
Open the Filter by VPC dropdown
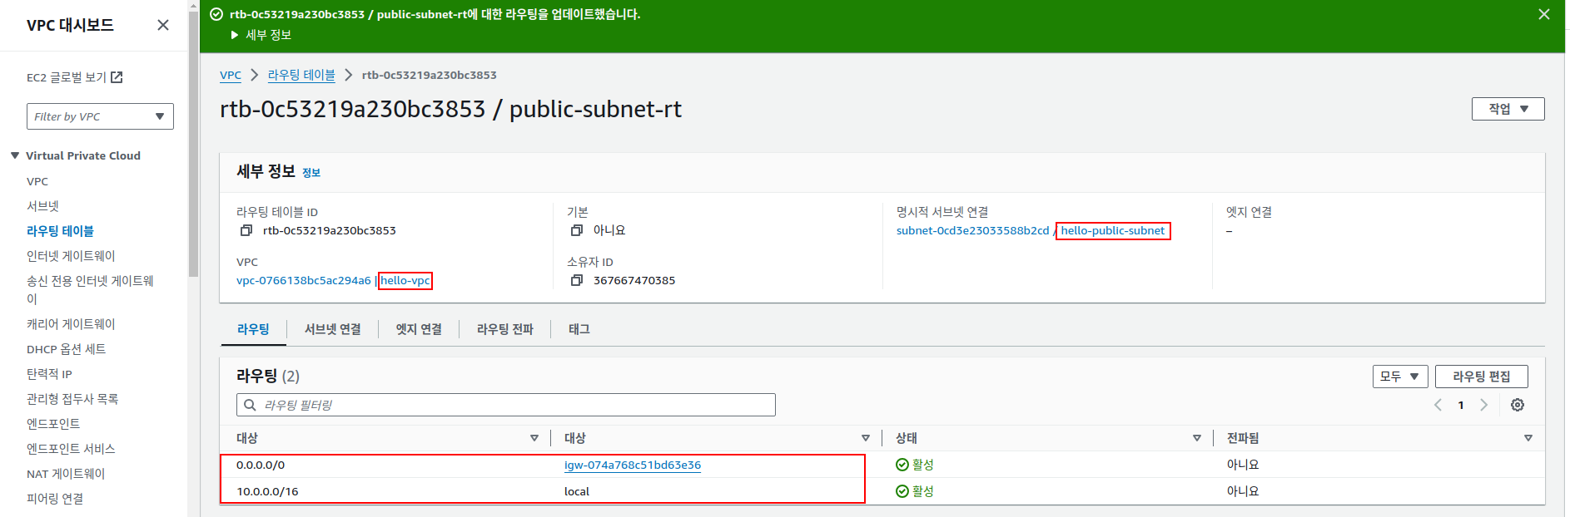click(x=100, y=116)
